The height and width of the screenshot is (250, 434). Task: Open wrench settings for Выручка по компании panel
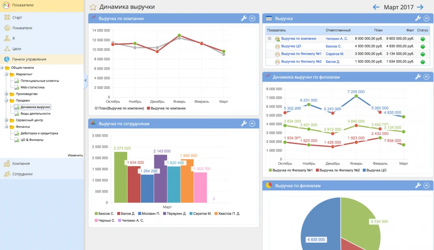[244, 18]
